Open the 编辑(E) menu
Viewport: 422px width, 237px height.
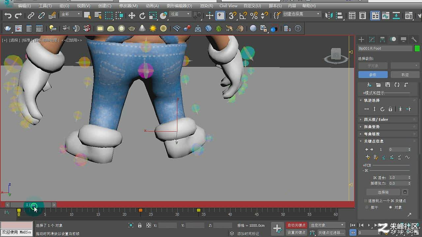[24, 6]
